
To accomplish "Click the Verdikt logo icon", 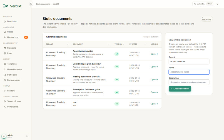I will (6, 6).
